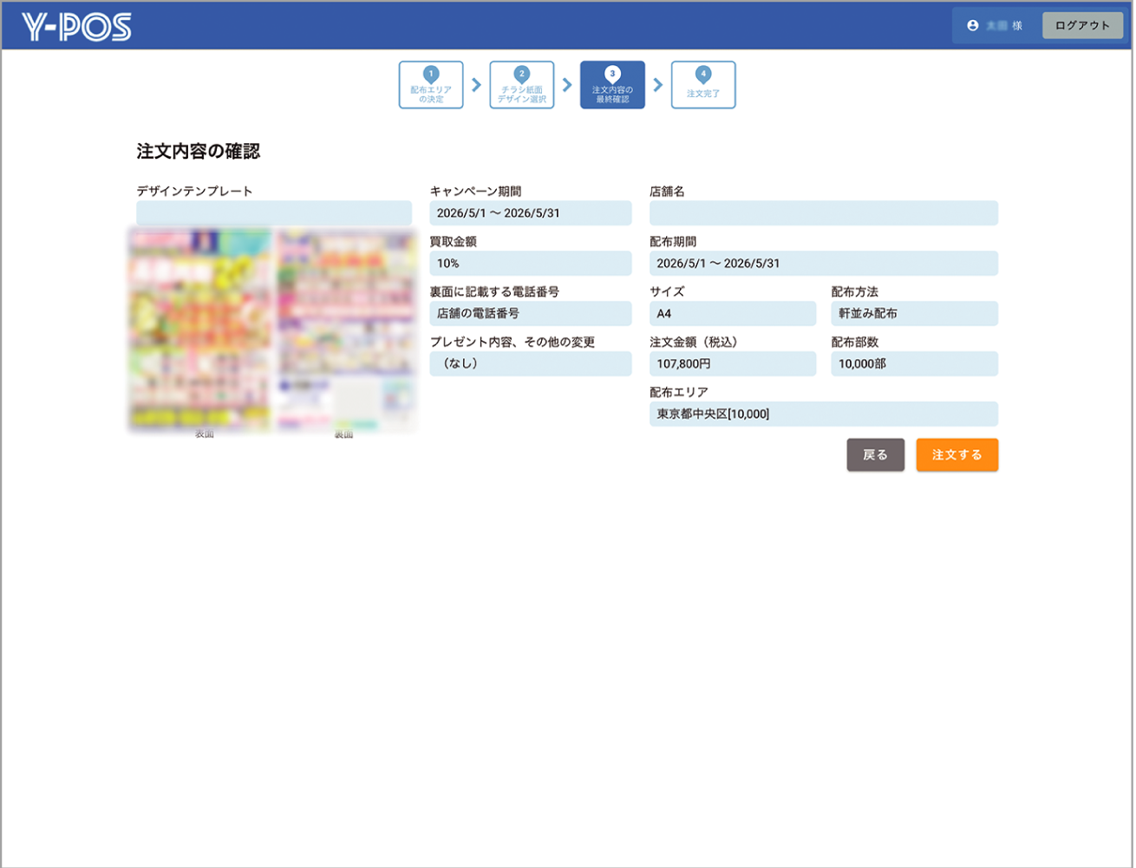
Task: Click the 注文金額 107,800円 field
Action: tap(733, 364)
